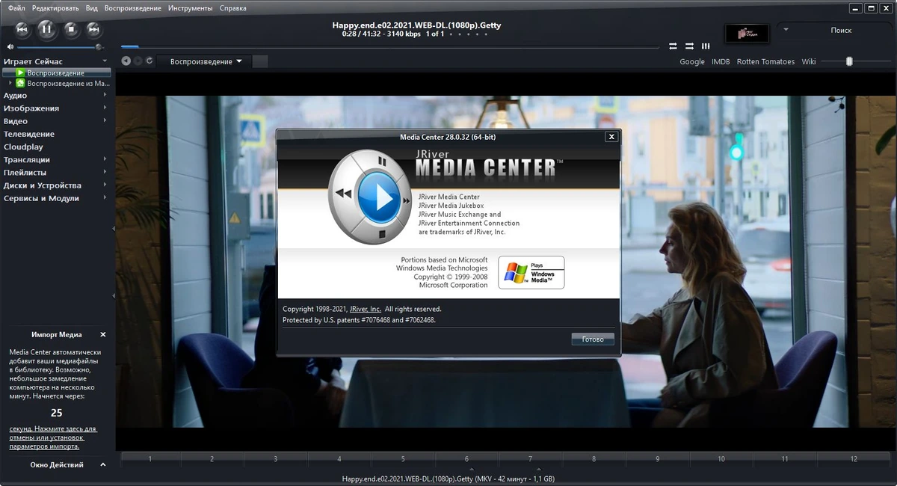
Task: Click the empty tab box beside Воспроизведение
Action: pos(260,61)
